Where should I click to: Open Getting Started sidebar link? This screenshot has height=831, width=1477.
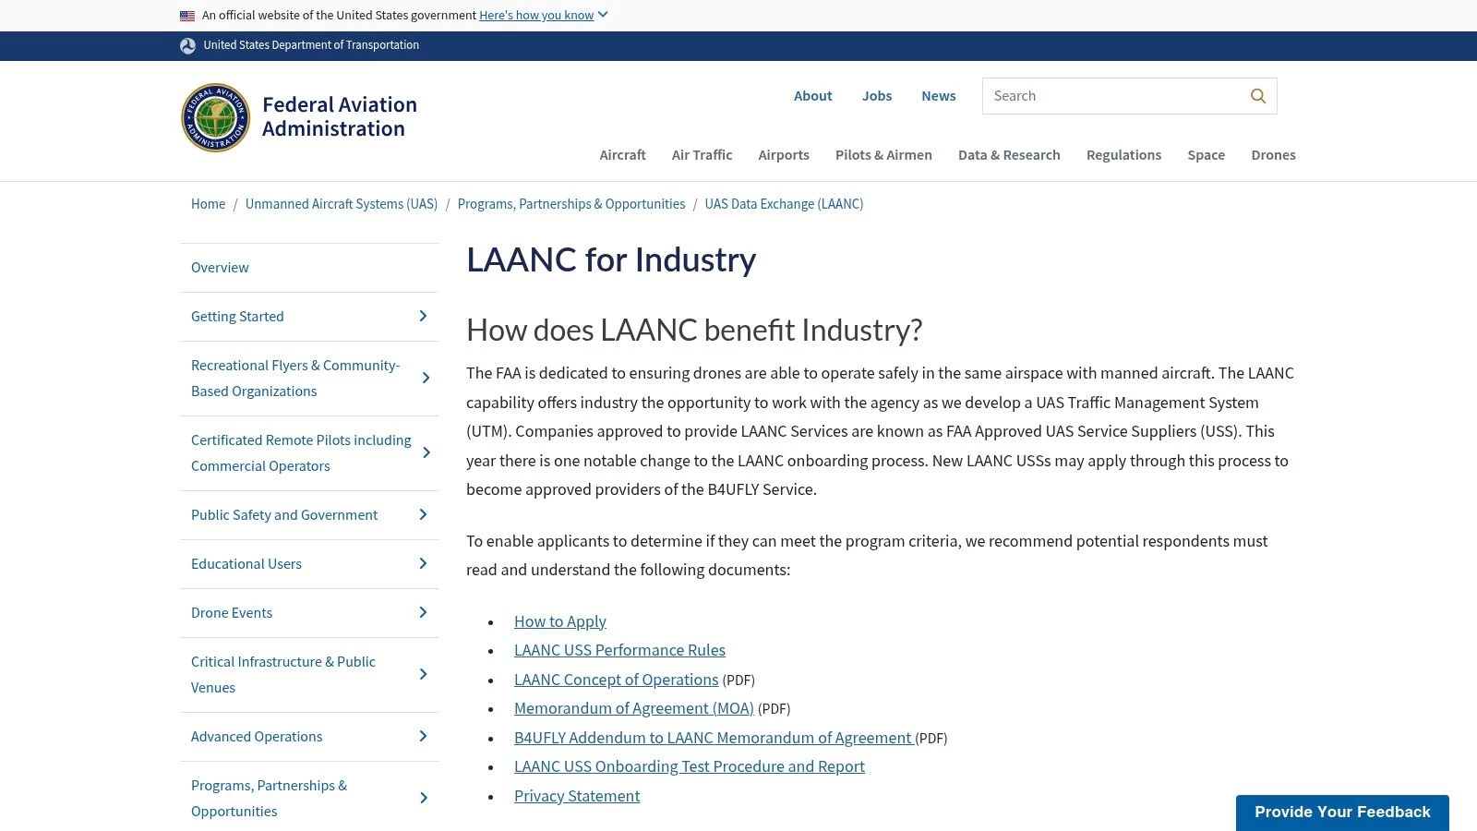coord(237,317)
